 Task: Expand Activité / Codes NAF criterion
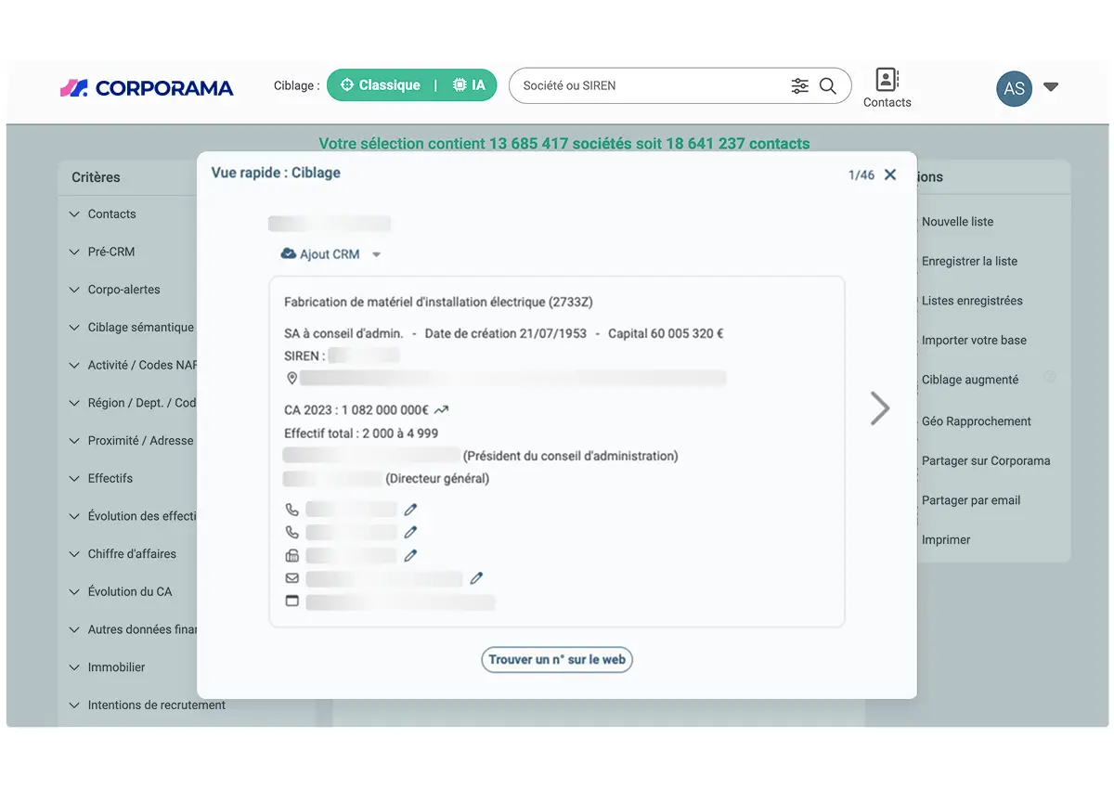point(133,366)
